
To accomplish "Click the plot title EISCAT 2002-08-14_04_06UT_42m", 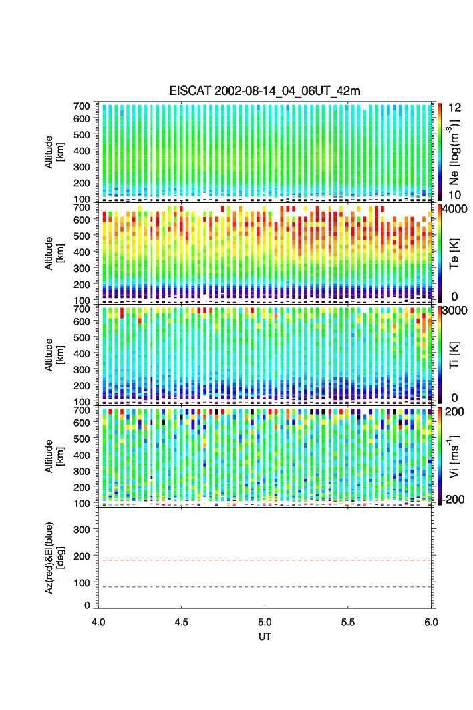I will (x=265, y=91).
